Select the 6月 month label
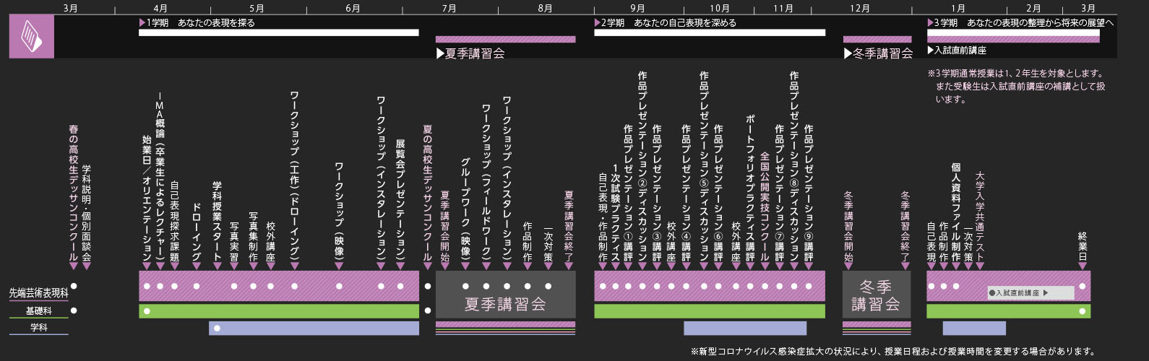This screenshot has width=1149, height=361. click(353, 8)
